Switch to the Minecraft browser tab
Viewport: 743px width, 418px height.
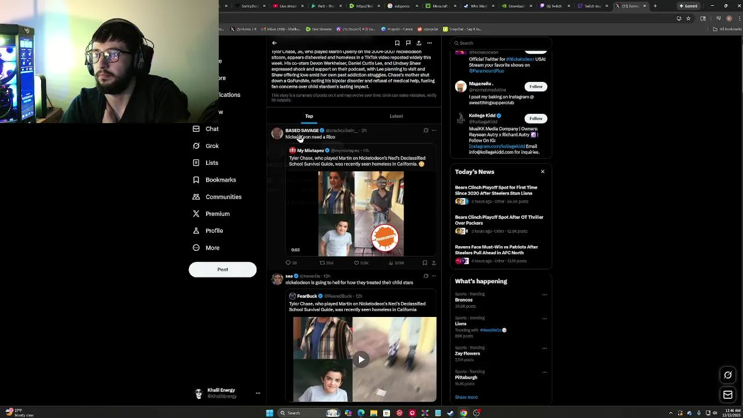[440, 6]
